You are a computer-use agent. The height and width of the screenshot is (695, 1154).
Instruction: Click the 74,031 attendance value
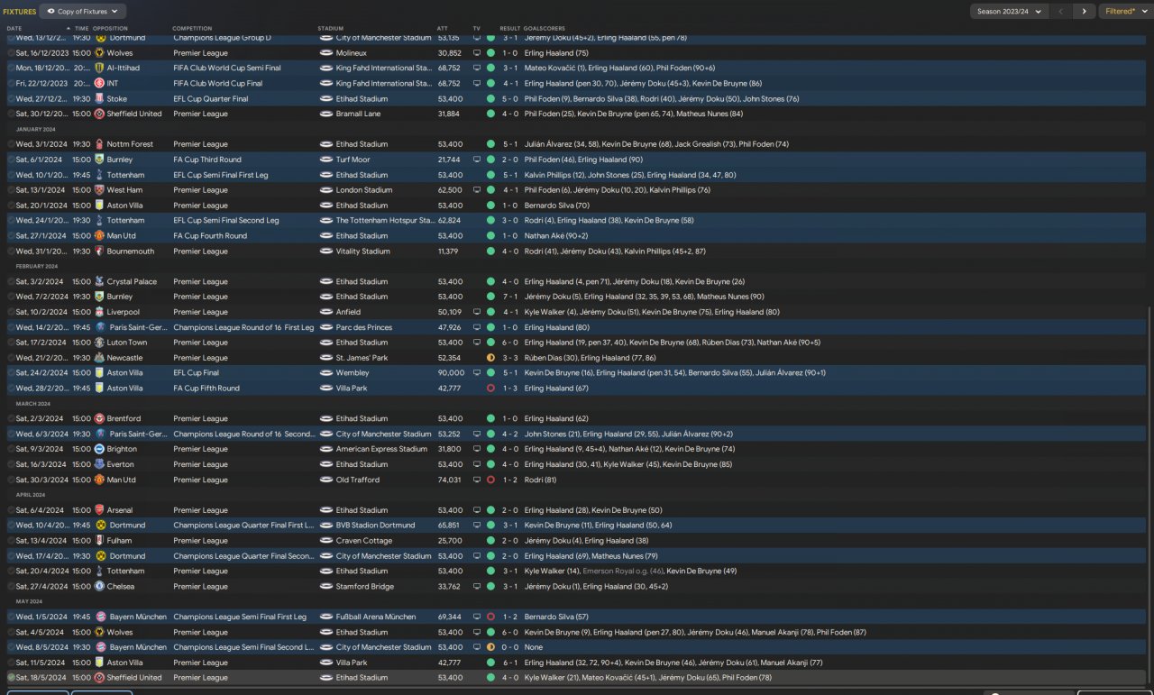coord(449,480)
